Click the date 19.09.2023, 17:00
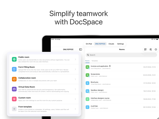Image resolution: width=159 pixels, height=119 pixels. tap(149, 99)
